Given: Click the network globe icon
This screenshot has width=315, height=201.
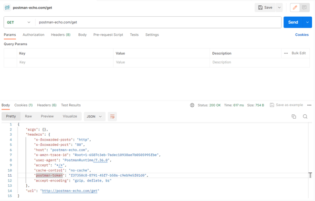Looking at the screenshot, I should [192, 105].
